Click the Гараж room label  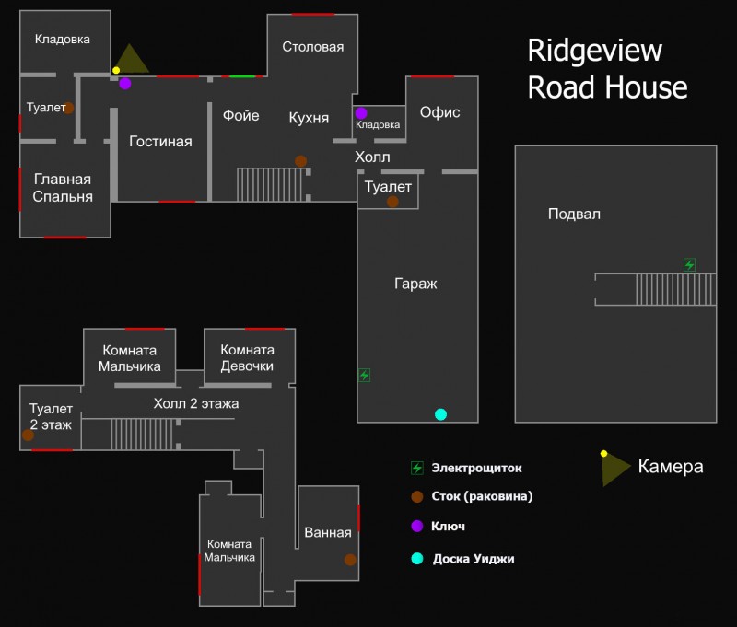pyautogui.click(x=415, y=284)
